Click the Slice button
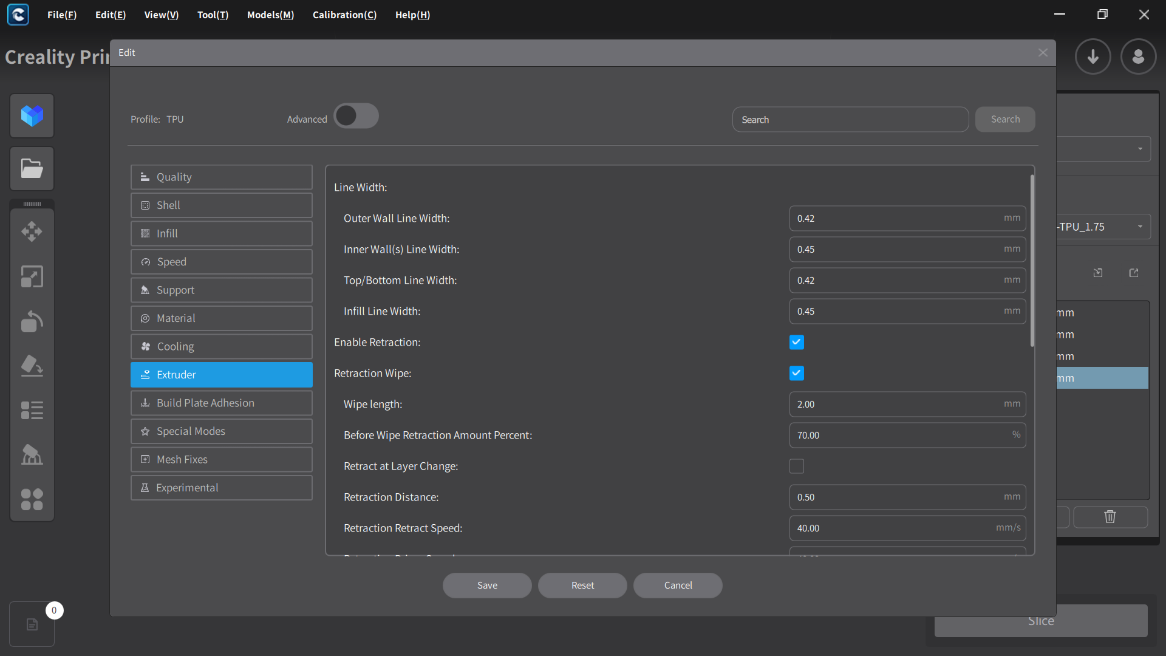The image size is (1166, 656). pyautogui.click(x=1041, y=621)
